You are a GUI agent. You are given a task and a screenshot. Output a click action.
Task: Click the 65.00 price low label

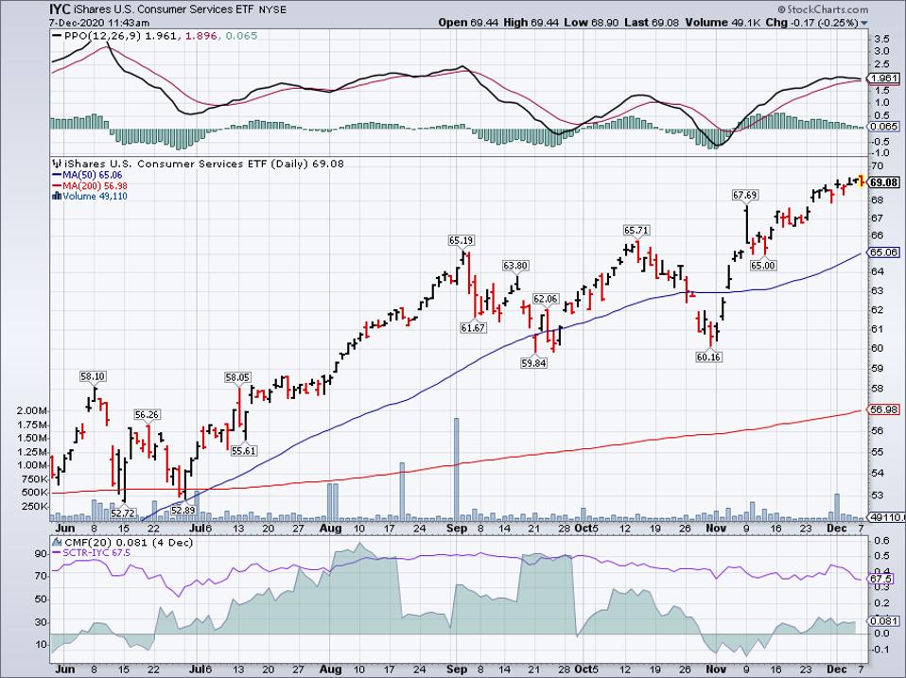[x=763, y=265]
